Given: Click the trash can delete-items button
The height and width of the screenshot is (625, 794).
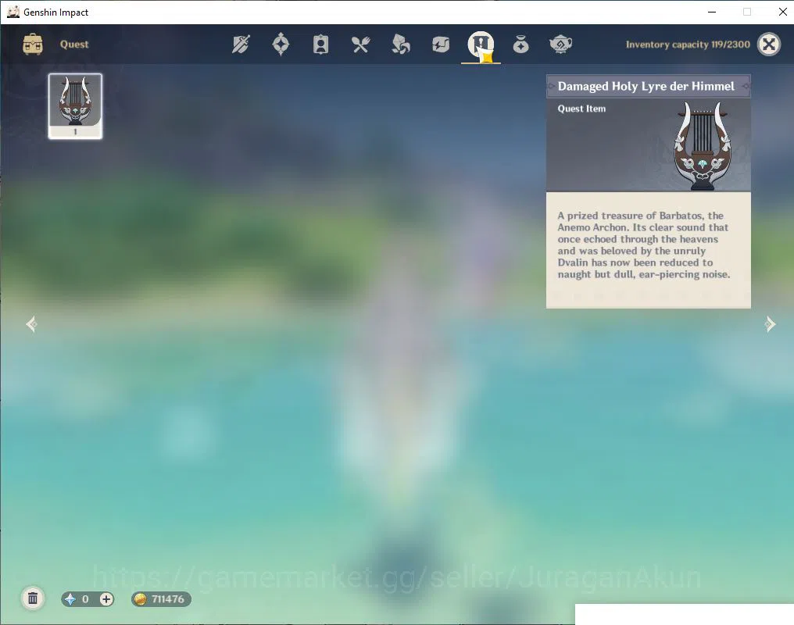Looking at the screenshot, I should click(x=33, y=598).
